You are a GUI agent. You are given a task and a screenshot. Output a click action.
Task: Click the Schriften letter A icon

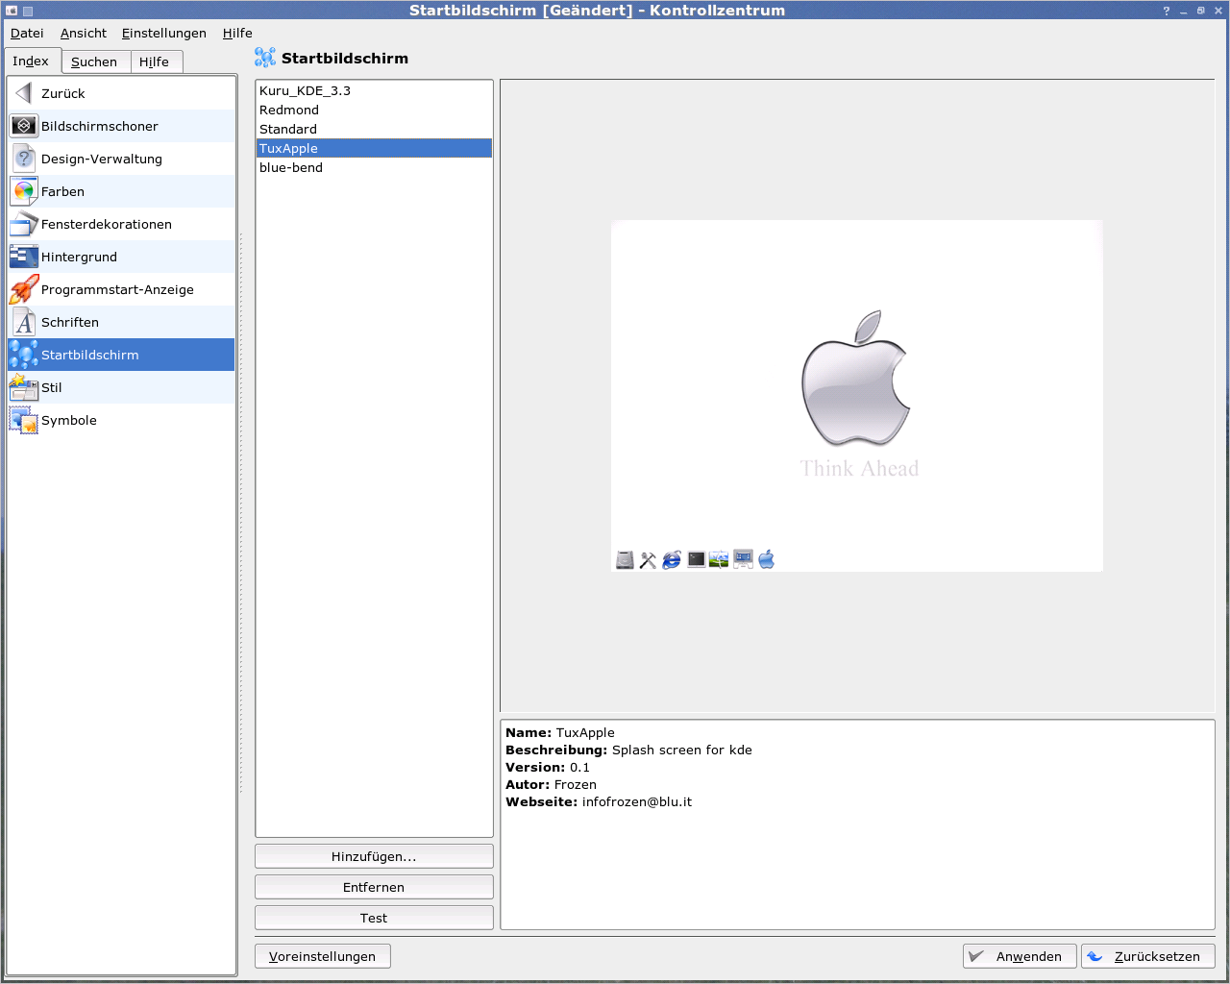point(24,322)
